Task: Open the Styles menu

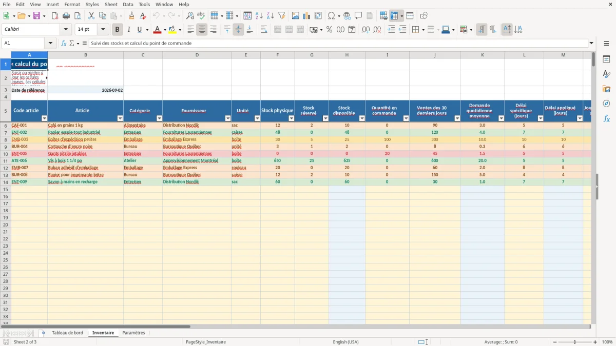Action: 92,4
